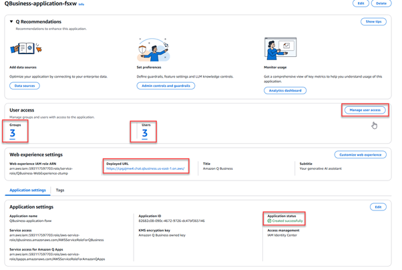402x270 pixels.
Task: Select Service access for Amazon Q Apps ARN
Action: [57, 257]
